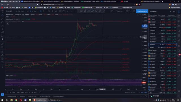Screen dimensions: 181x102
Task: Toggle log scale in bottom bar
Action: pyautogui.click(x=142, y=92)
